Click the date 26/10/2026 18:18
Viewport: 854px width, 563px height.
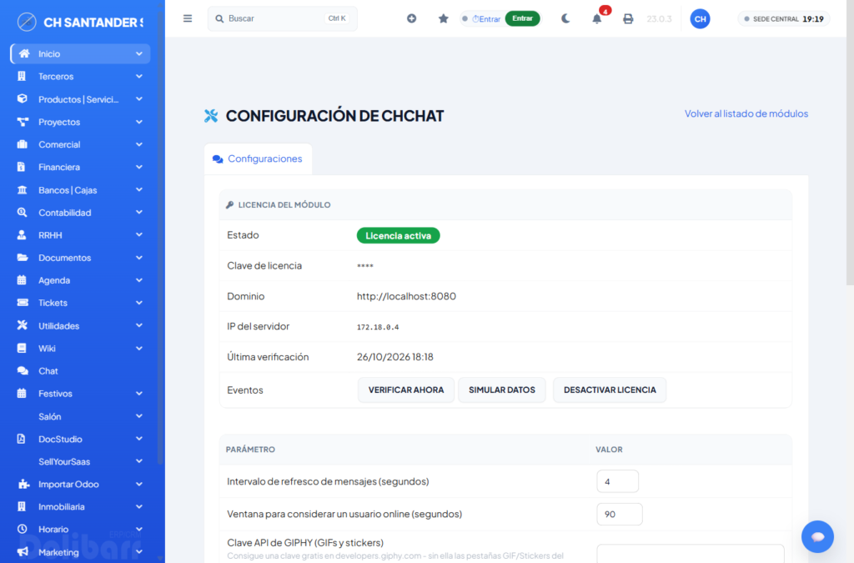(x=394, y=357)
